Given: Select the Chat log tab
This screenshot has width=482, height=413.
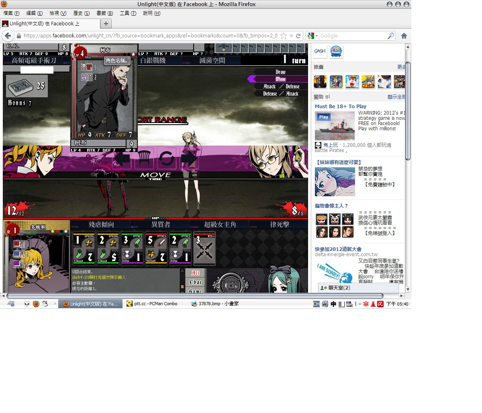Looking at the screenshot, I should (x=195, y=282).
